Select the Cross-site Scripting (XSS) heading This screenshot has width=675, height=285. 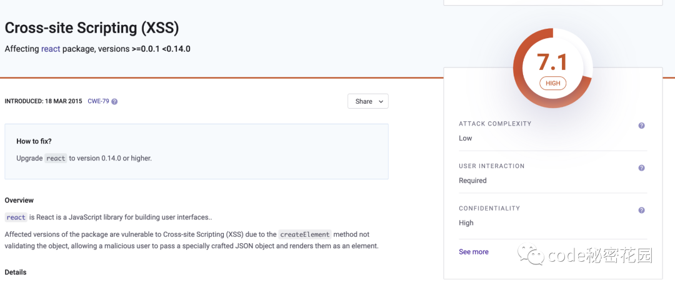[92, 28]
